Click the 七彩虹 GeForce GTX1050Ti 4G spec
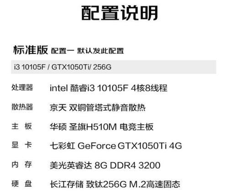Viewport: 228px width, 195px height. (x=116, y=146)
